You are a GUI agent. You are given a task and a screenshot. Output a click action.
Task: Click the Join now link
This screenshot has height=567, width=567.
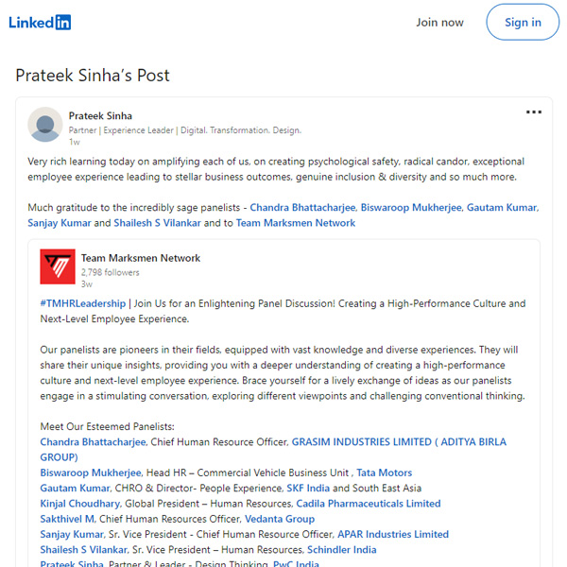click(439, 23)
